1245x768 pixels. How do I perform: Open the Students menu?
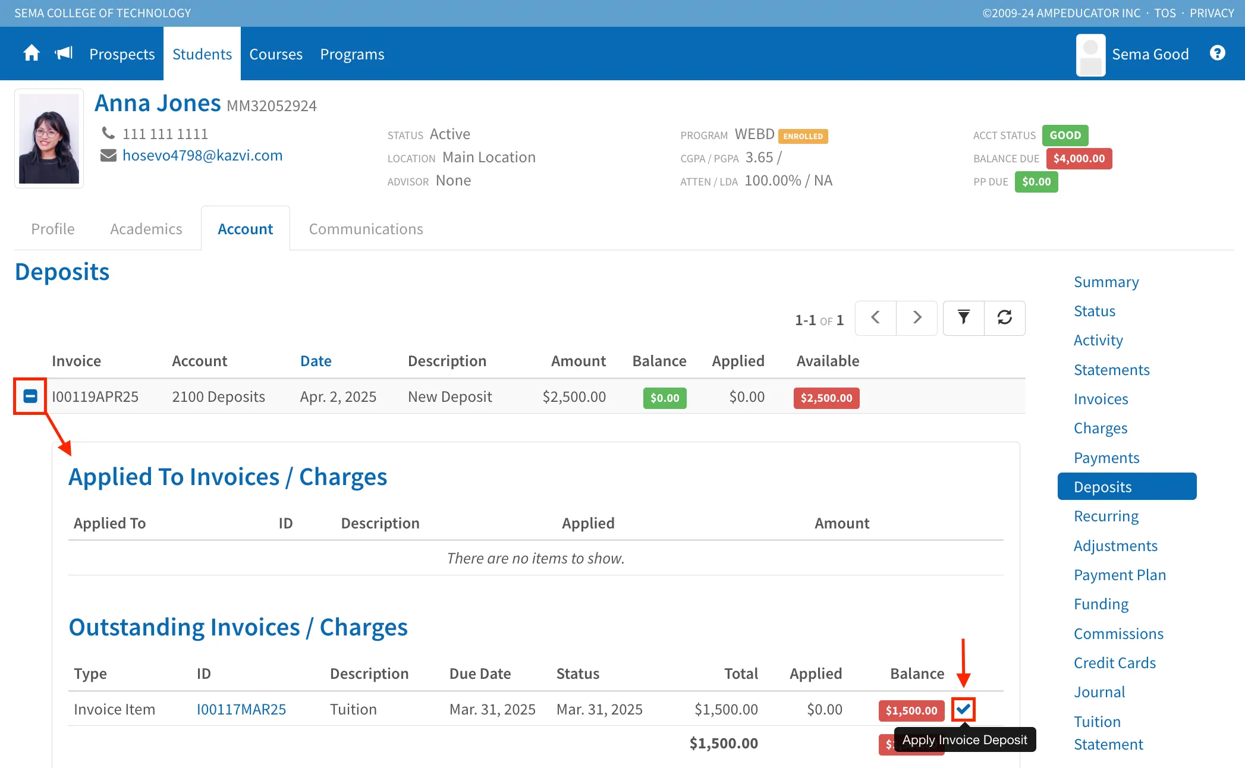(x=202, y=54)
